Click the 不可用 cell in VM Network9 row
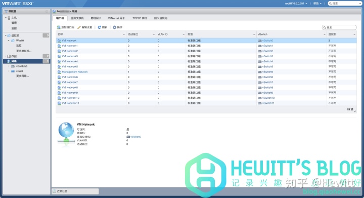 point(332,93)
